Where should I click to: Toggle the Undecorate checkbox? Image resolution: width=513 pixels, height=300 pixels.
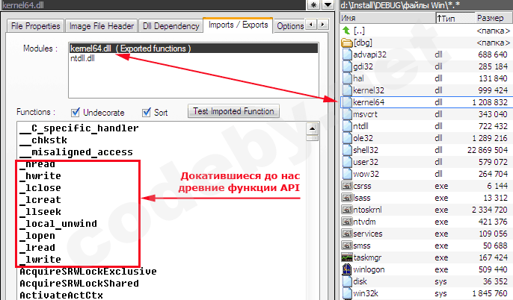75,113
